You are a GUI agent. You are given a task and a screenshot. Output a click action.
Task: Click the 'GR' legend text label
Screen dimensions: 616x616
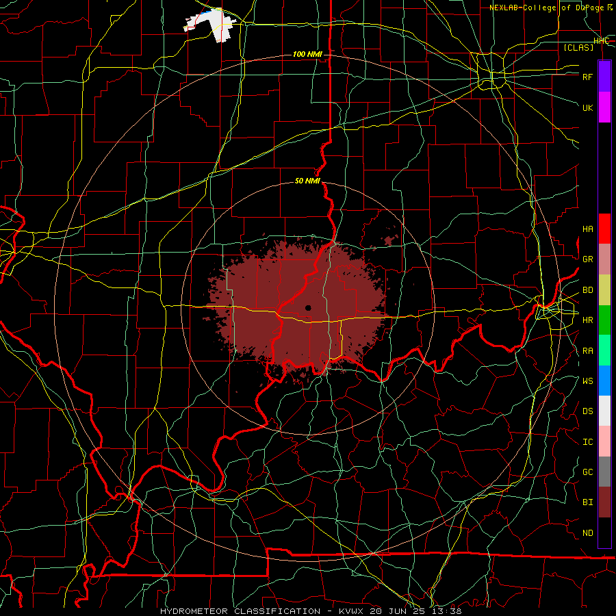(587, 259)
